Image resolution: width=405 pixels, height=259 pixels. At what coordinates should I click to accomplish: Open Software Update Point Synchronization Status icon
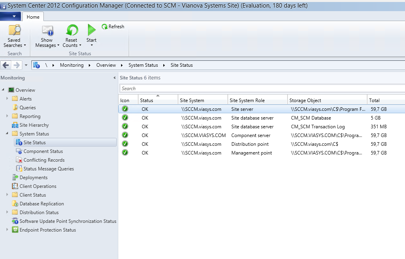[15, 221]
